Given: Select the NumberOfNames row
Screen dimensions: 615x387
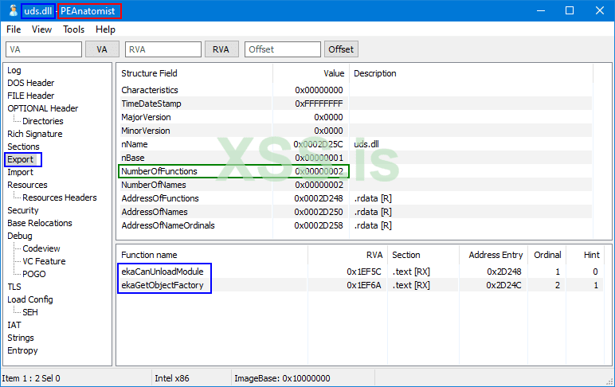Looking at the screenshot, I should tap(355, 185).
